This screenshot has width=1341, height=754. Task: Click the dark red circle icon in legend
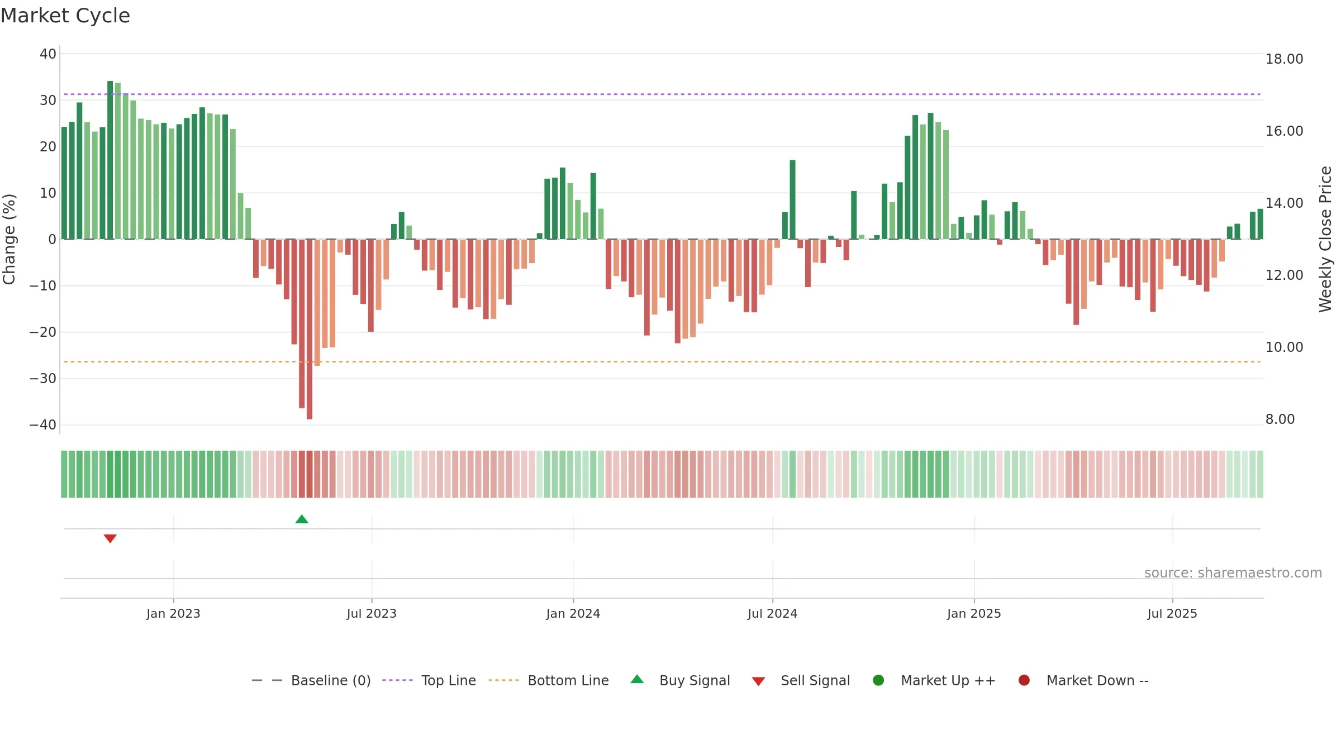pyautogui.click(x=1024, y=680)
